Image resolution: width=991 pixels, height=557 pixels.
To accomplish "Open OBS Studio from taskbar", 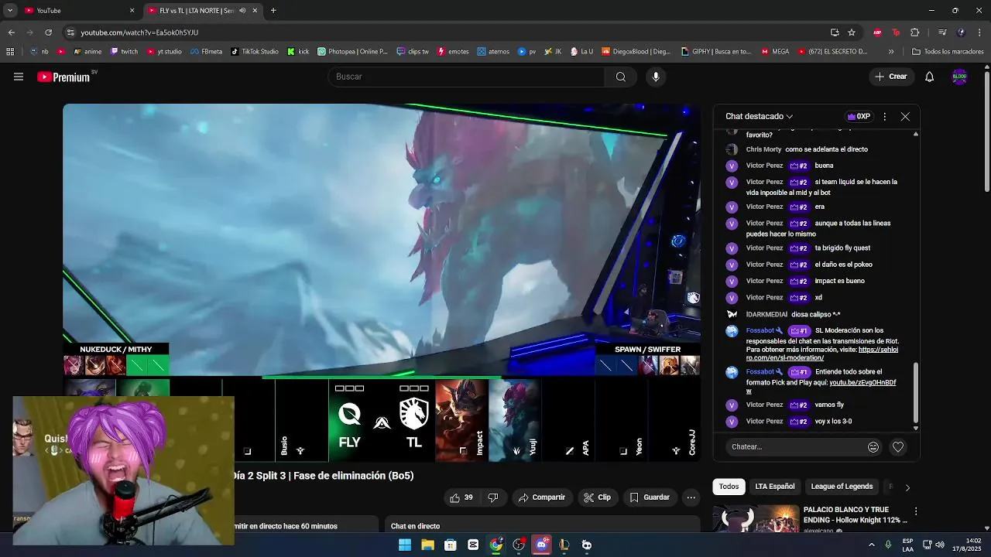I will 519,545.
